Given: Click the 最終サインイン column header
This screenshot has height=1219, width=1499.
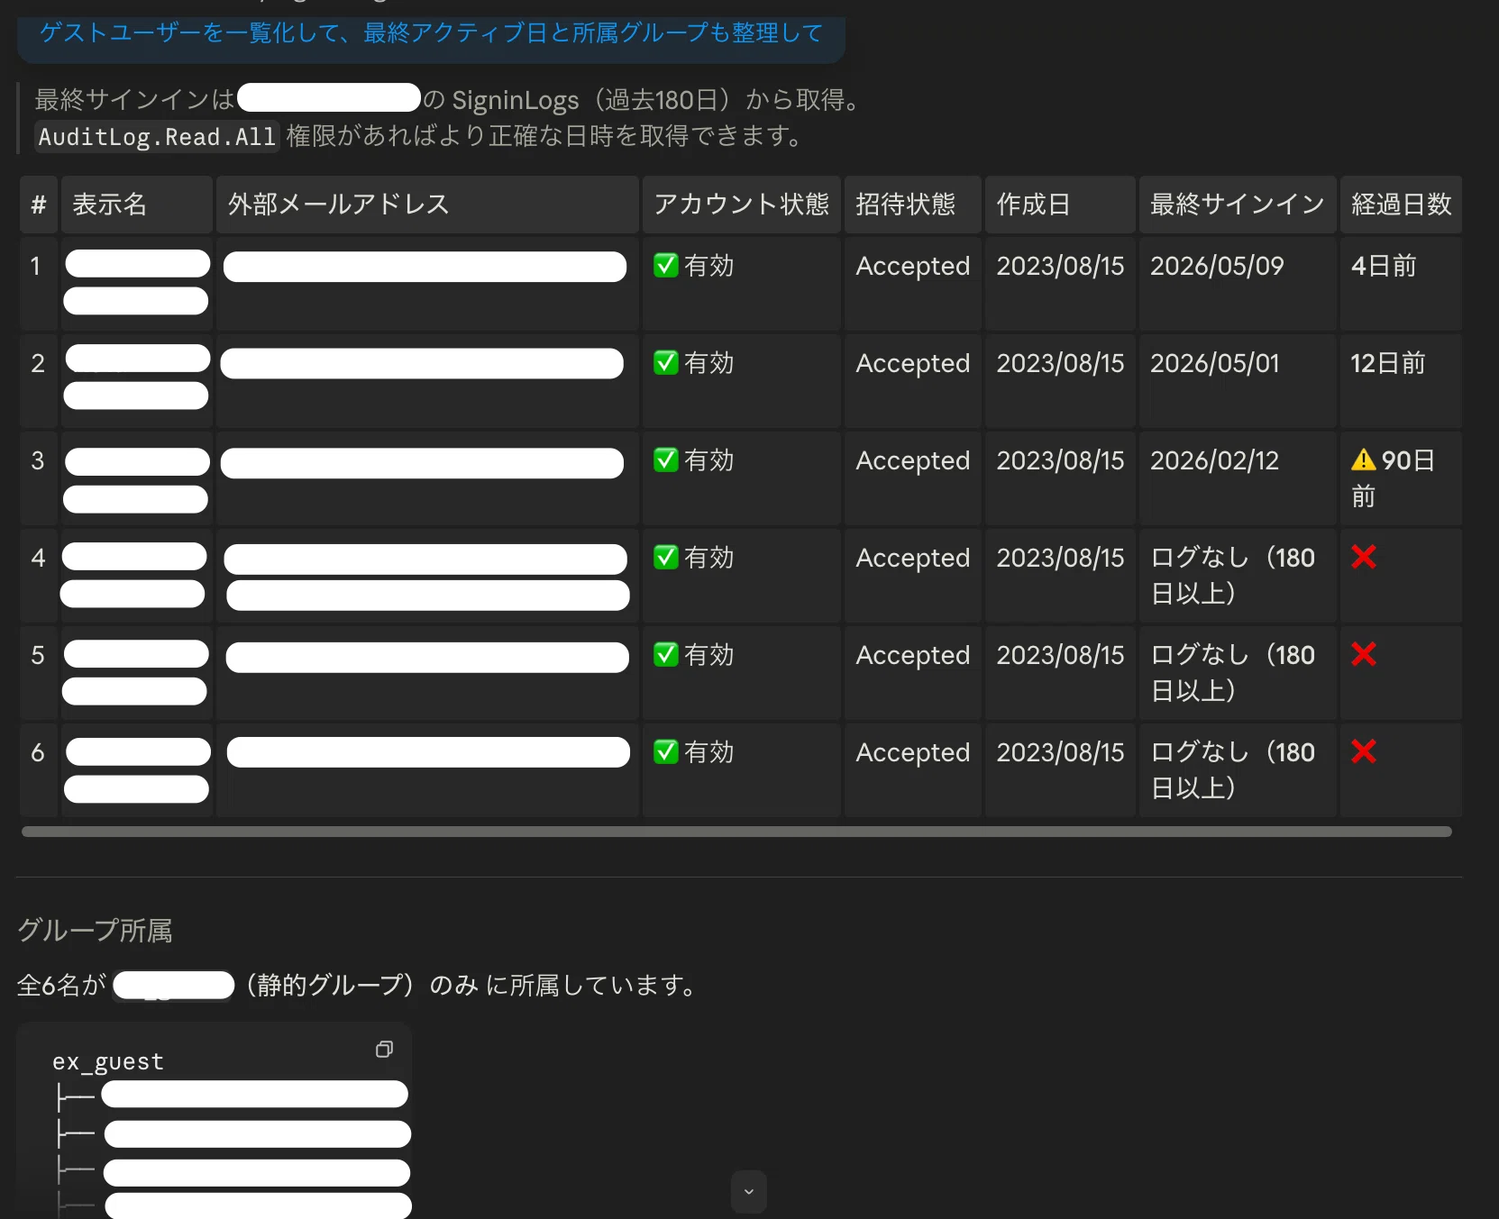Looking at the screenshot, I should (x=1238, y=205).
